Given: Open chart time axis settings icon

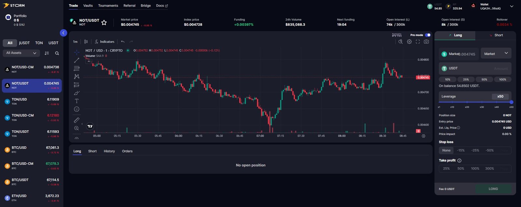Looking at the screenshot, I should tap(423, 136).
